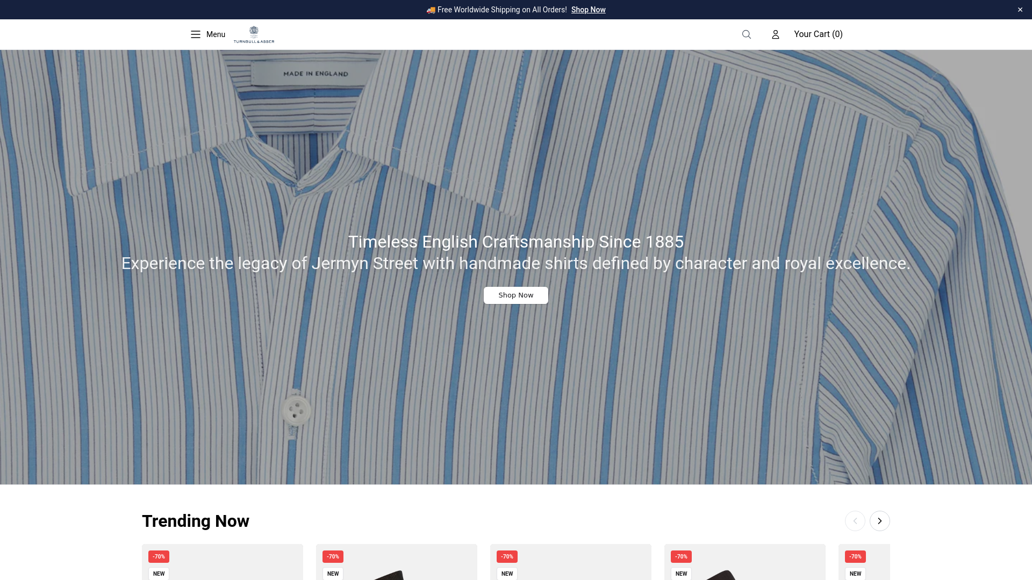Dismiss the free shipping announcement bar

(x=1020, y=10)
